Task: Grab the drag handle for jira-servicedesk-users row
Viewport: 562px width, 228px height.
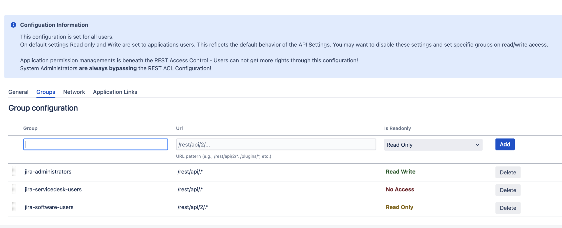Action: pos(14,189)
